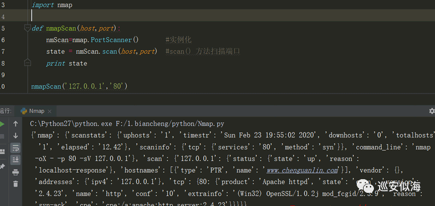Viewport: 435px width, 206px height.
Task: Toggle scroll-to-end in the run console
Action: (x=15, y=159)
